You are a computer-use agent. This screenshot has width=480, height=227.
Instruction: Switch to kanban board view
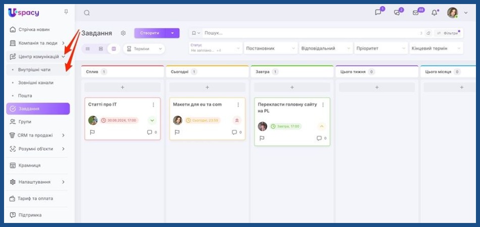(113, 49)
